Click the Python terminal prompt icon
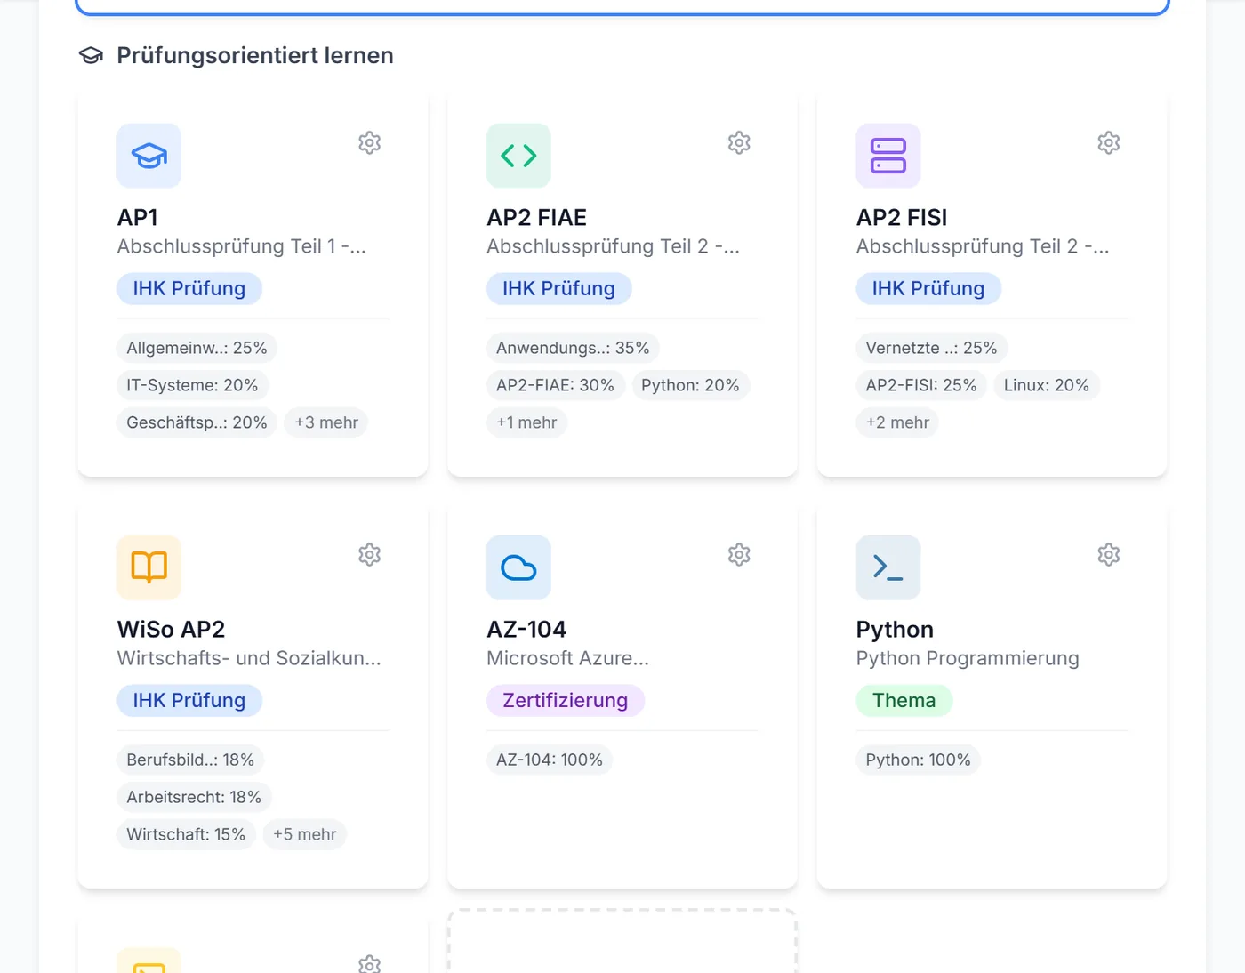 pos(888,567)
